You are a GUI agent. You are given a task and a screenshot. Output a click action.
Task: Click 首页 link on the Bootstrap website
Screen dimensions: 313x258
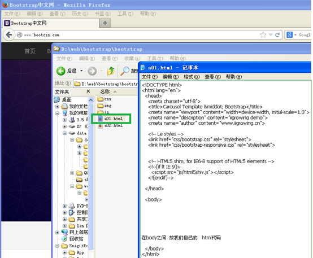pyautogui.click(x=30, y=51)
